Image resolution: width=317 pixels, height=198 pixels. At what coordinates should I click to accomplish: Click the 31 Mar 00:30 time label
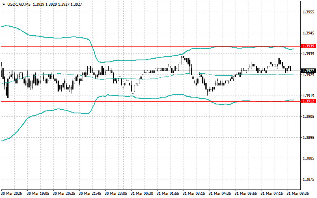coord(142,194)
